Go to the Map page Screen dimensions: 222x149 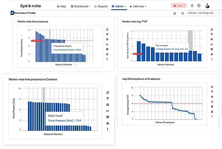point(61,6)
